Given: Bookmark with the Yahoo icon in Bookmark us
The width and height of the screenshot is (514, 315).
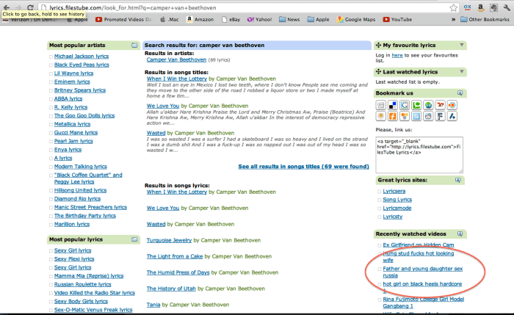Looking at the screenshot, I should [441, 105].
